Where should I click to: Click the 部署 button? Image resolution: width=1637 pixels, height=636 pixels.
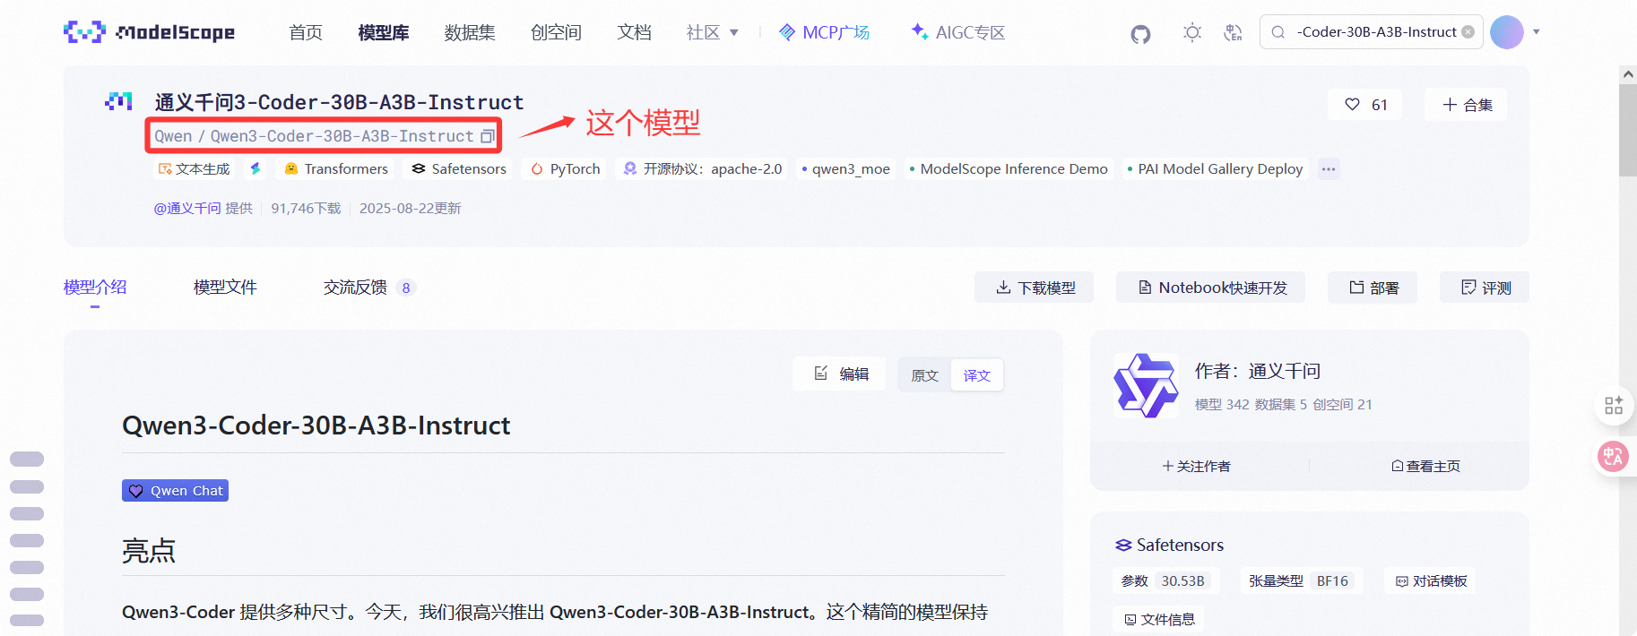[1373, 288]
